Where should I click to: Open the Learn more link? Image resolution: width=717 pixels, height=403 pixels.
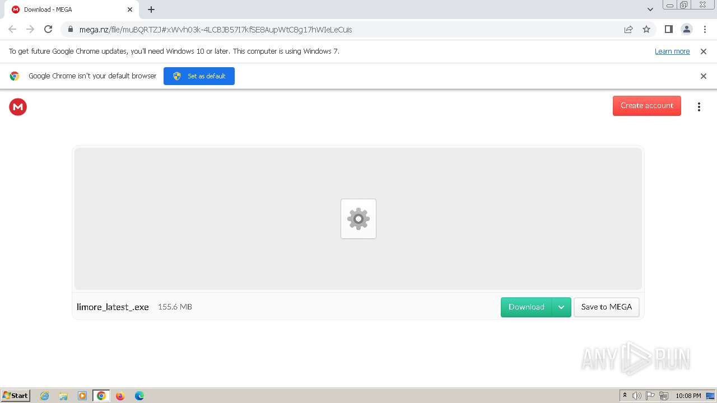[x=672, y=51]
